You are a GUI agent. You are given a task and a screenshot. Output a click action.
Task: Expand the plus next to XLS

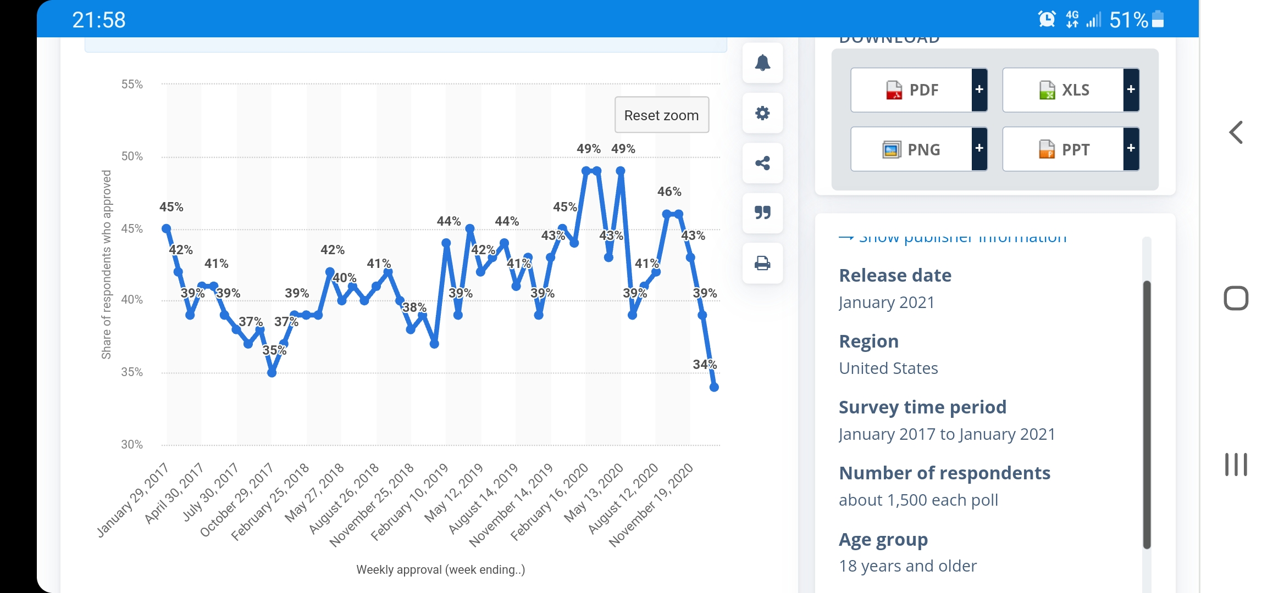[1131, 90]
